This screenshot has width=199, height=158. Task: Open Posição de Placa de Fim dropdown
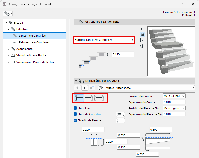tap(174, 108)
